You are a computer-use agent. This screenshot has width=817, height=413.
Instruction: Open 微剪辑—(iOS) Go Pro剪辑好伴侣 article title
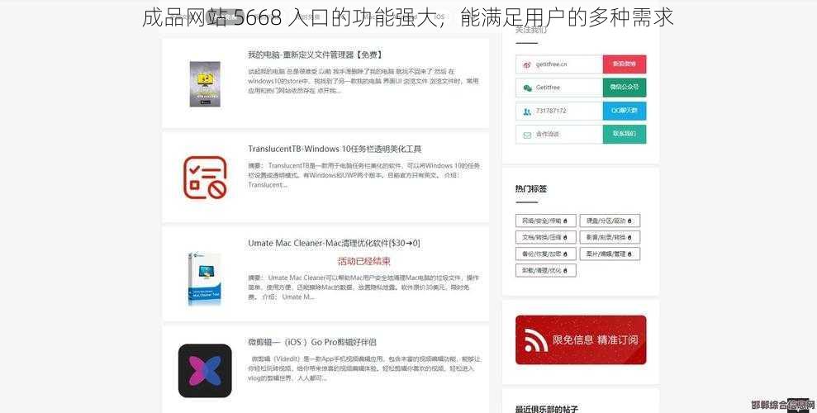point(312,342)
